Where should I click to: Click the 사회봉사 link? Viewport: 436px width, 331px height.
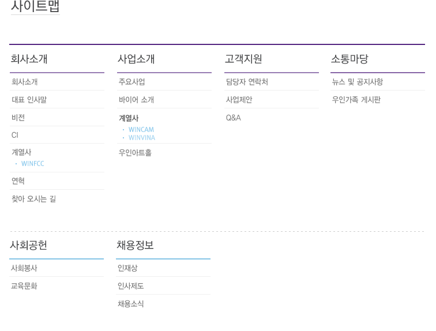pos(24,268)
